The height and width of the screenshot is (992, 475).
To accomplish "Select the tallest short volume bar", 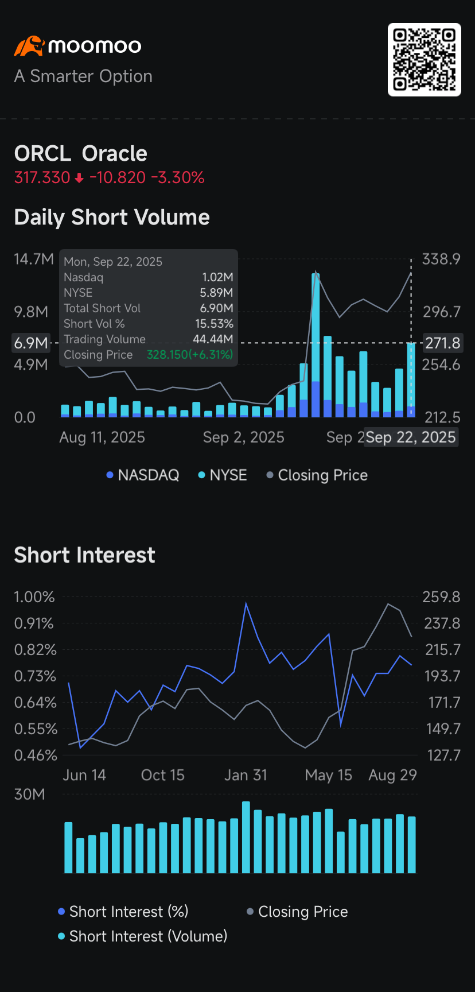I will 316,344.
